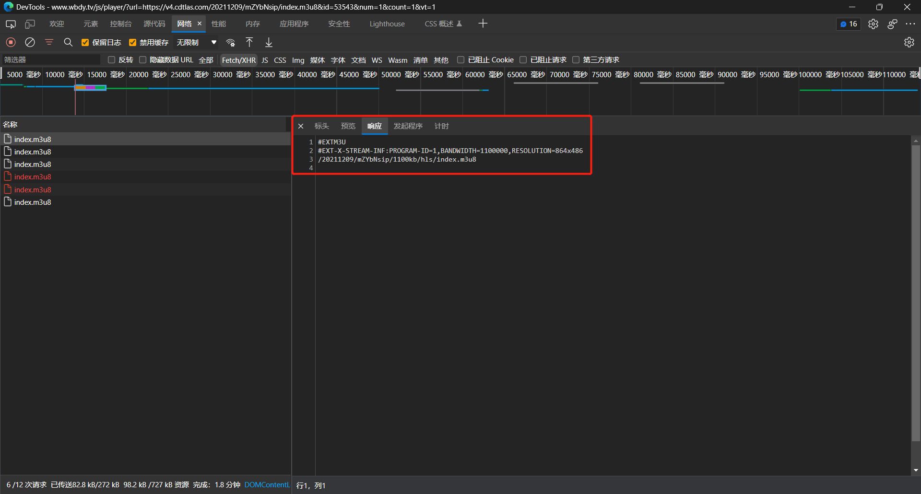Switch to 控制台 tab
Viewport: 921px width, 494px height.
coord(120,24)
